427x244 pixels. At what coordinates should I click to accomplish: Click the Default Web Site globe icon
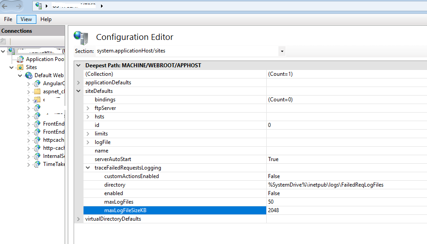29,75
